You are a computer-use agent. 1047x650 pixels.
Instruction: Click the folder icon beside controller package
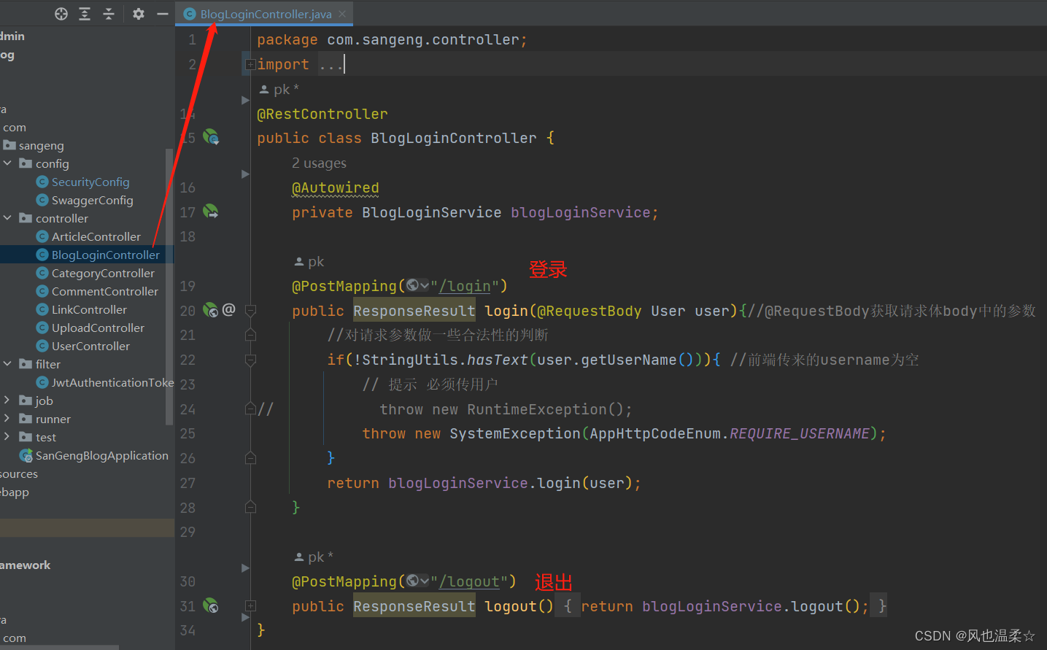pos(26,218)
